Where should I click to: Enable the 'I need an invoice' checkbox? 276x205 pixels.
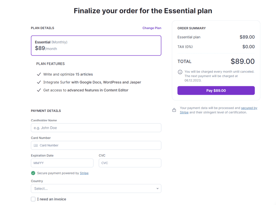coord(33,199)
